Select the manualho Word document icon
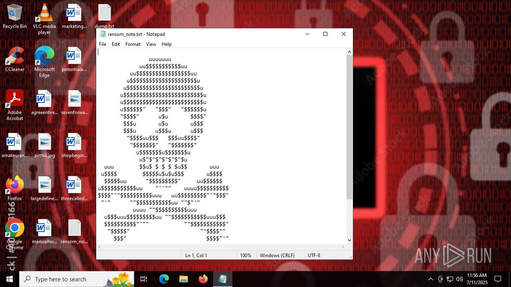 (x=44, y=232)
